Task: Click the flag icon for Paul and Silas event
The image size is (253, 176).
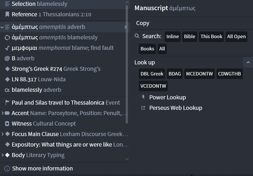Action: point(7,103)
